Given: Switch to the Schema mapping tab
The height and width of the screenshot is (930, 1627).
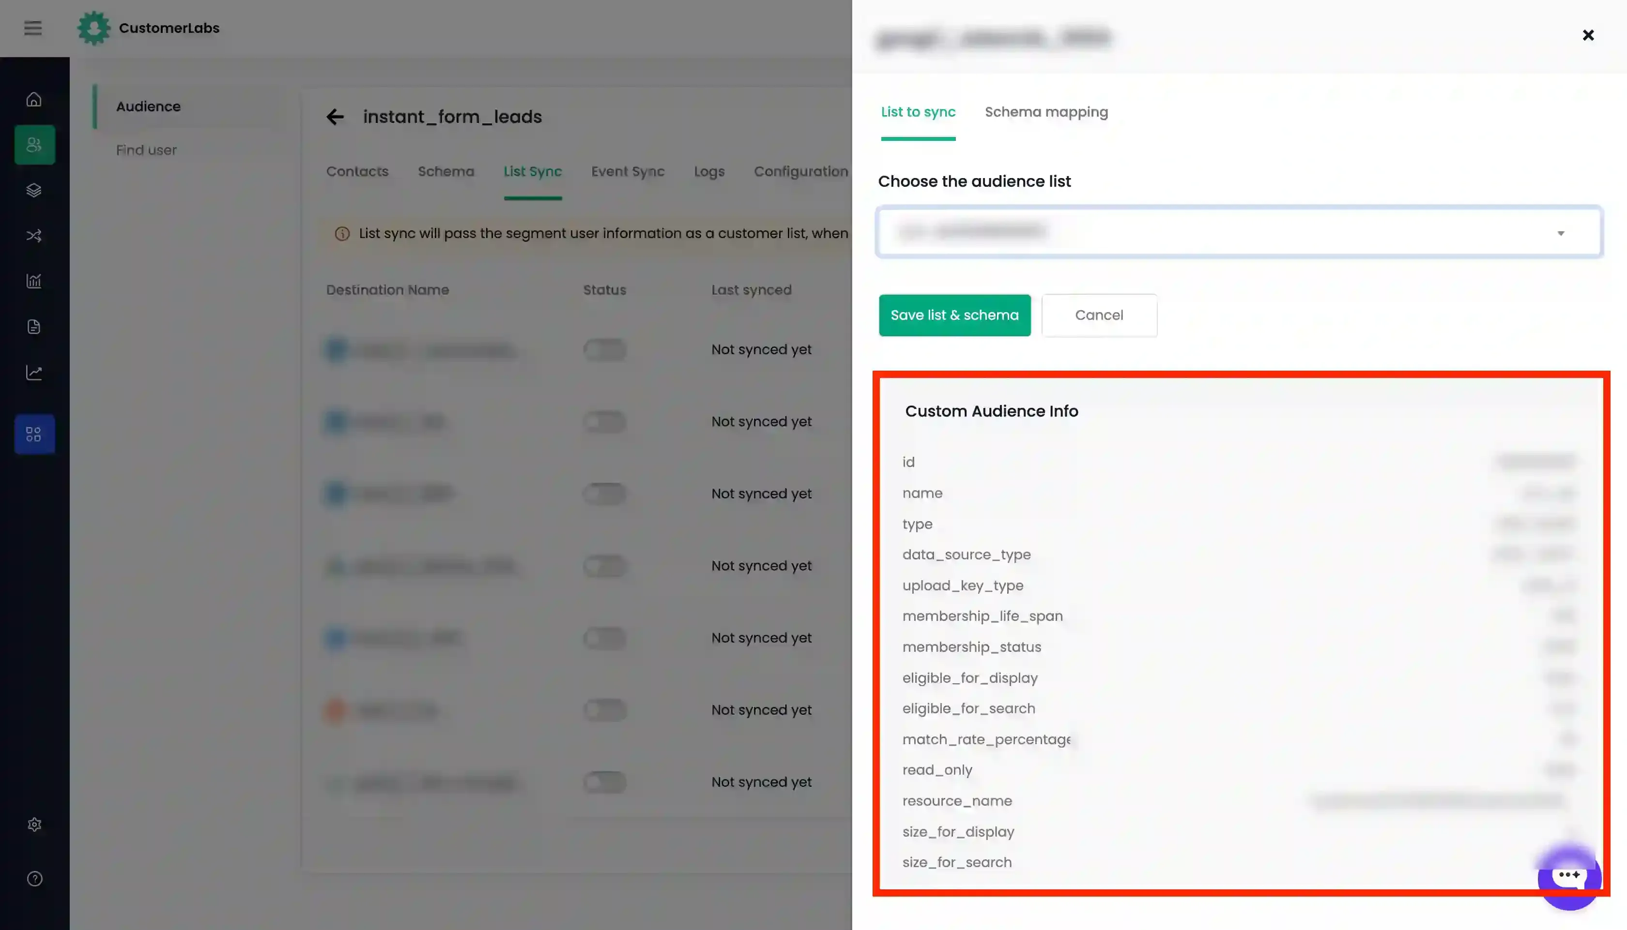Looking at the screenshot, I should click(1046, 112).
